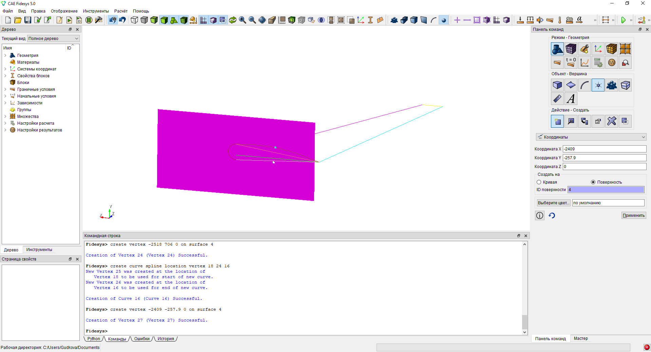Select the Mesh mode purple cube icon

[x=571, y=49]
